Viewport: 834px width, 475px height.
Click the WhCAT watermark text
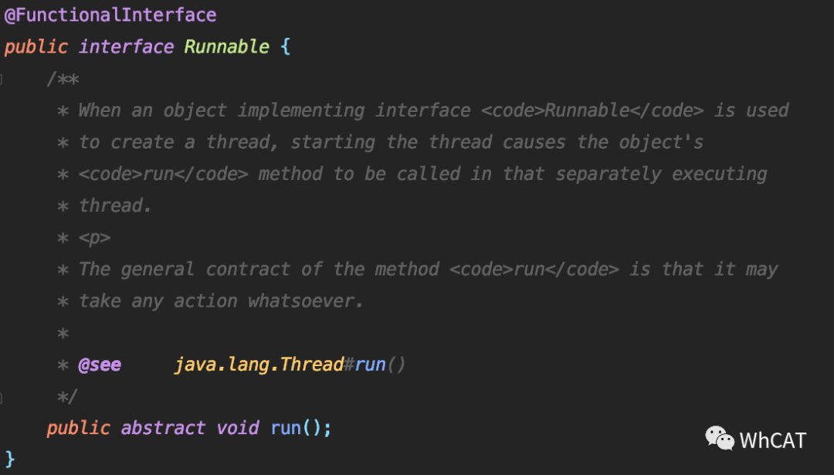[x=773, y=440]
